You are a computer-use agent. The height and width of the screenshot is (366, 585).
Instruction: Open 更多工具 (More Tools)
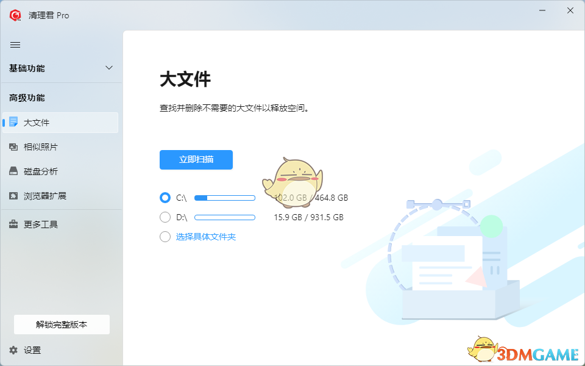pos(39,224)
